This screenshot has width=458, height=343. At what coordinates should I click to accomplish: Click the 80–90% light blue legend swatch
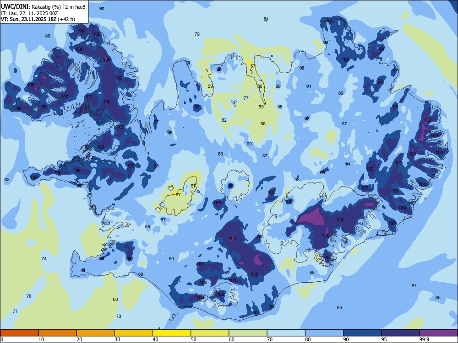coord(324,333)
